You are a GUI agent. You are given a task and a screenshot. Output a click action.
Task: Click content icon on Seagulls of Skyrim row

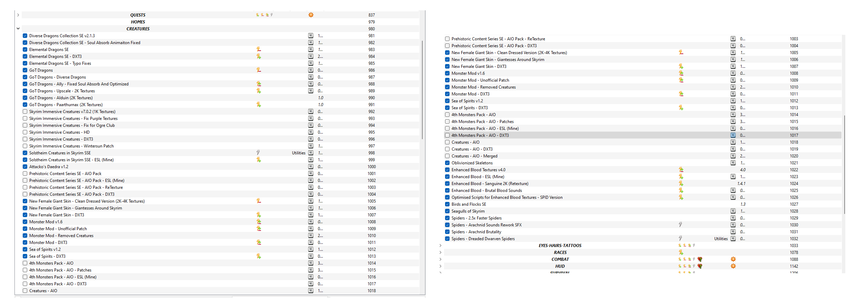point(733,211)
